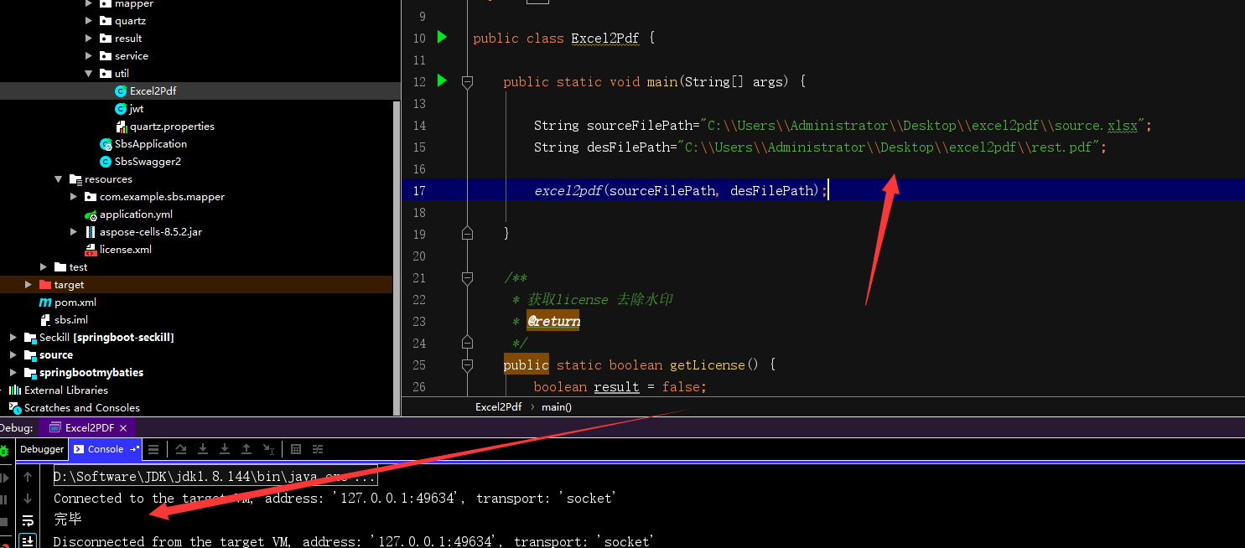Click the Step Out debugger icon
The image size is (1245, 548).
pos(246,449)
